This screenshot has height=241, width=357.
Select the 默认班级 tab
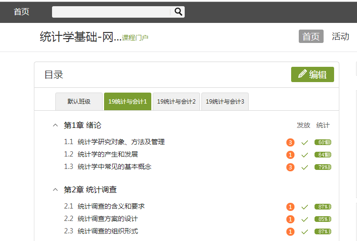coord(79,102)
